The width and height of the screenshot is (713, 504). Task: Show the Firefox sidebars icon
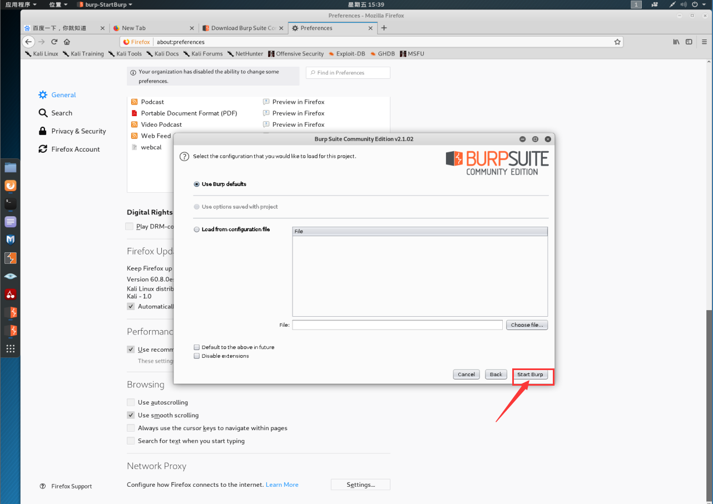click(x=689, y=42)
